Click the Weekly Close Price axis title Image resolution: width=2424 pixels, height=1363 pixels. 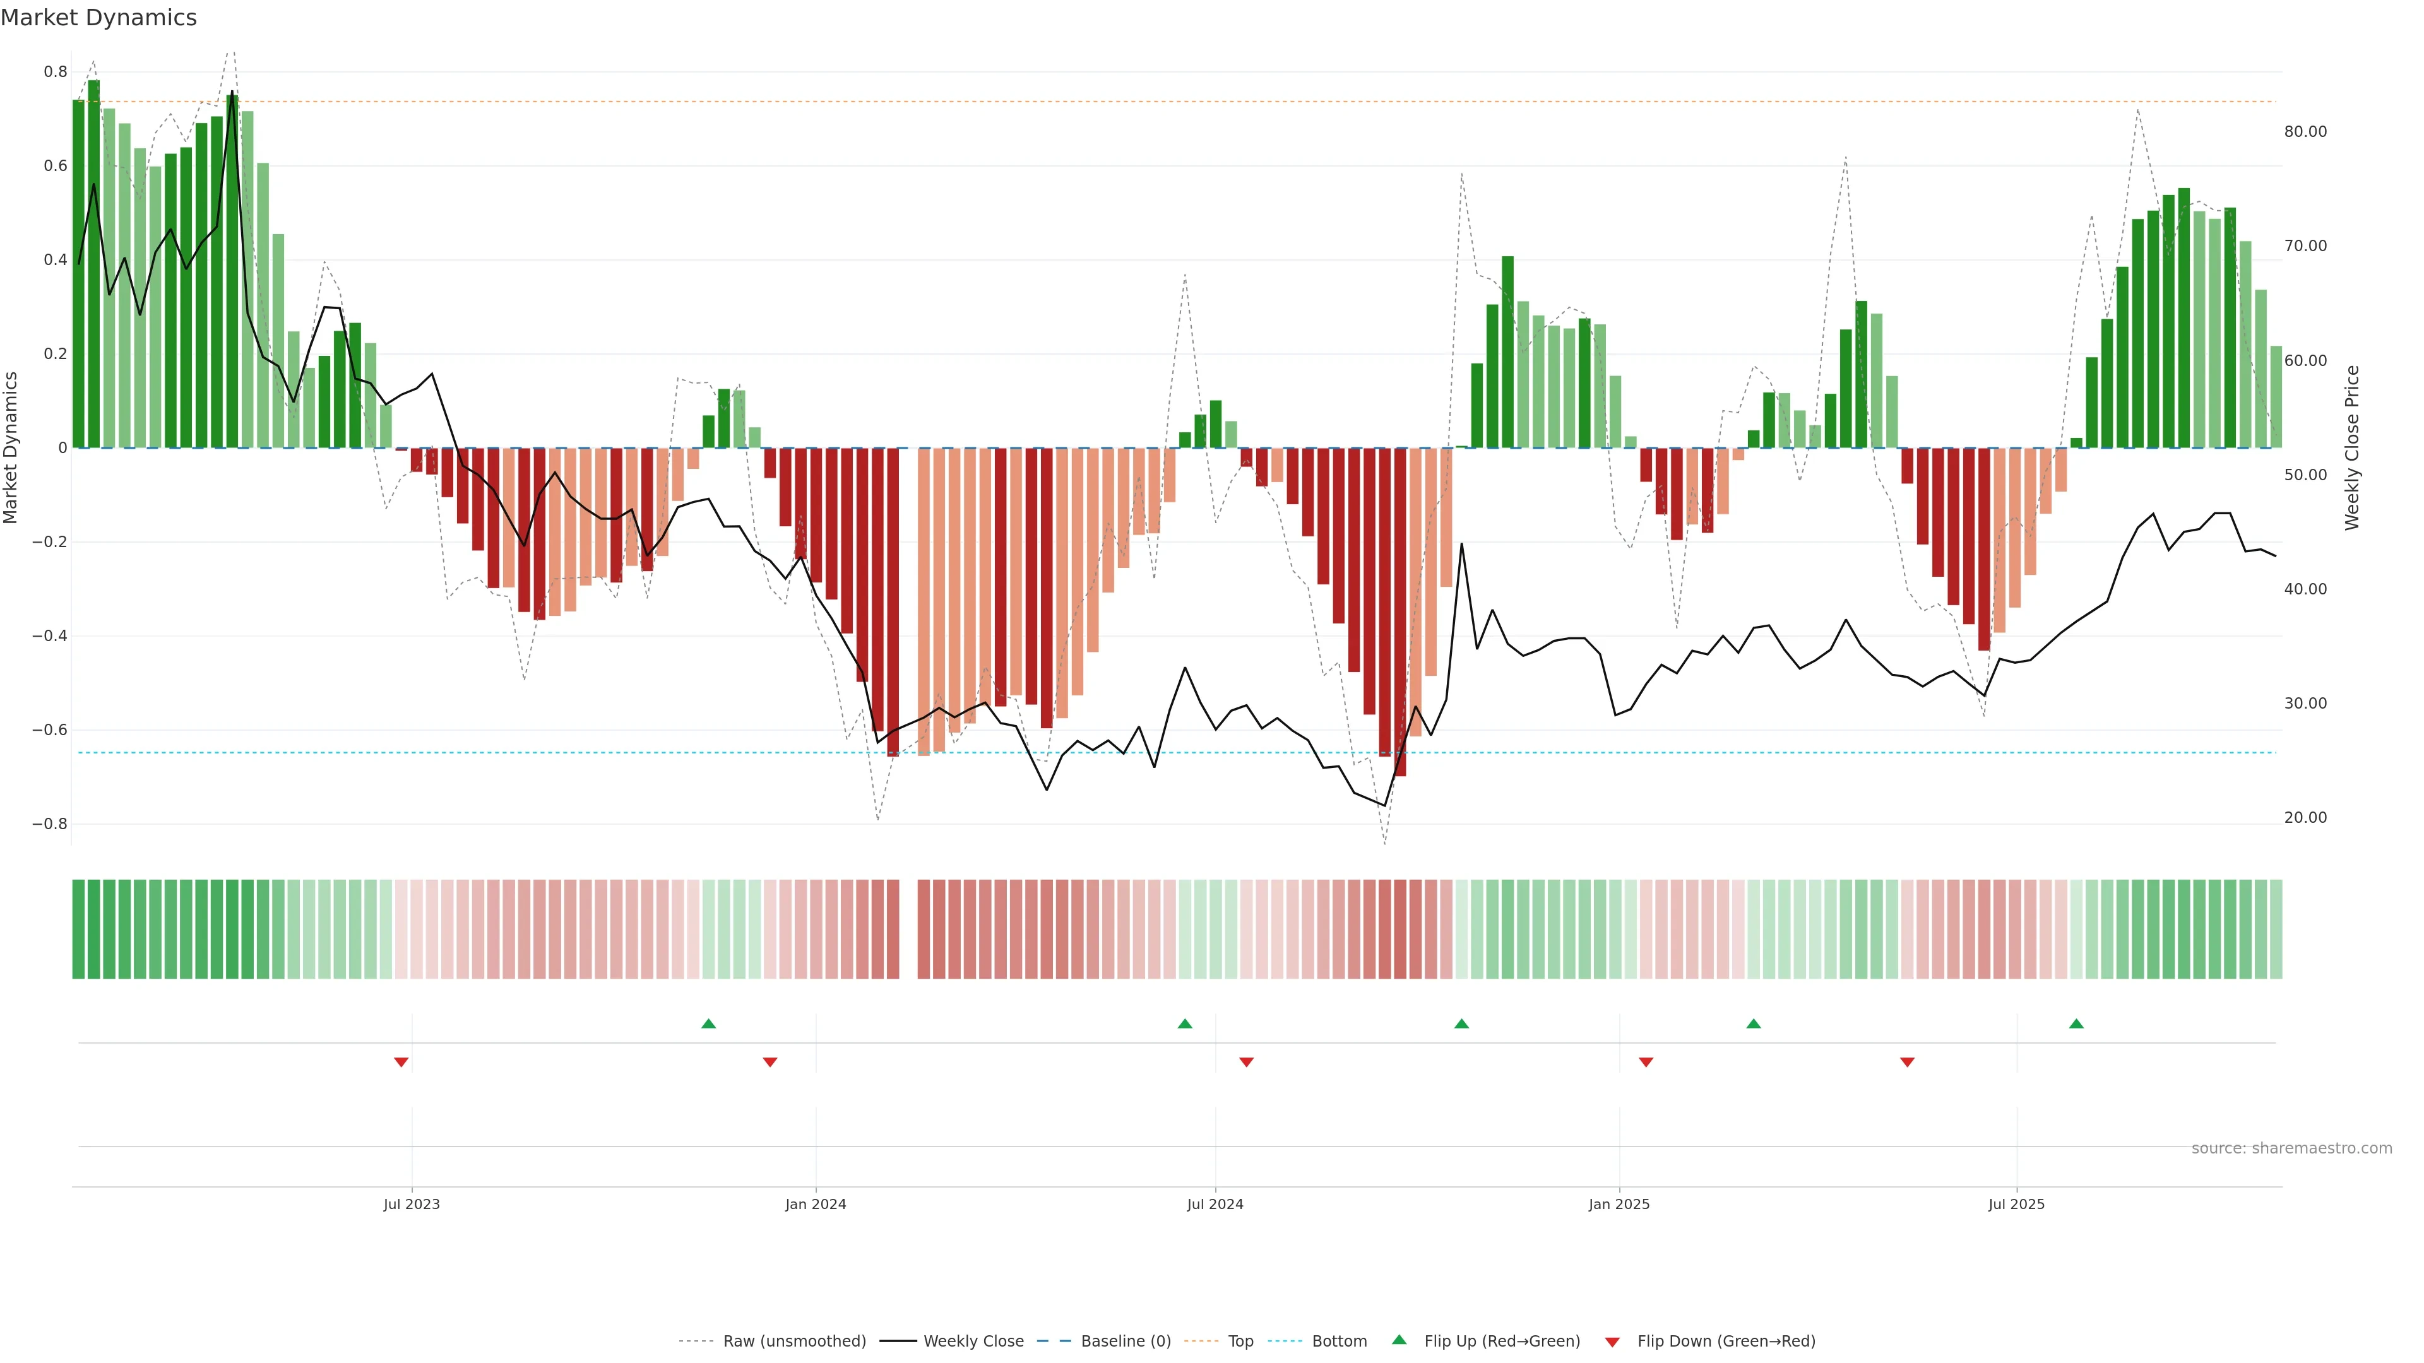coord(2353,448)
